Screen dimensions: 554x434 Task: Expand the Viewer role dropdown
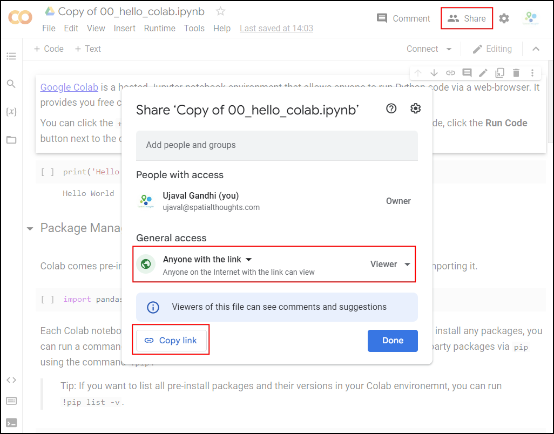390,264
